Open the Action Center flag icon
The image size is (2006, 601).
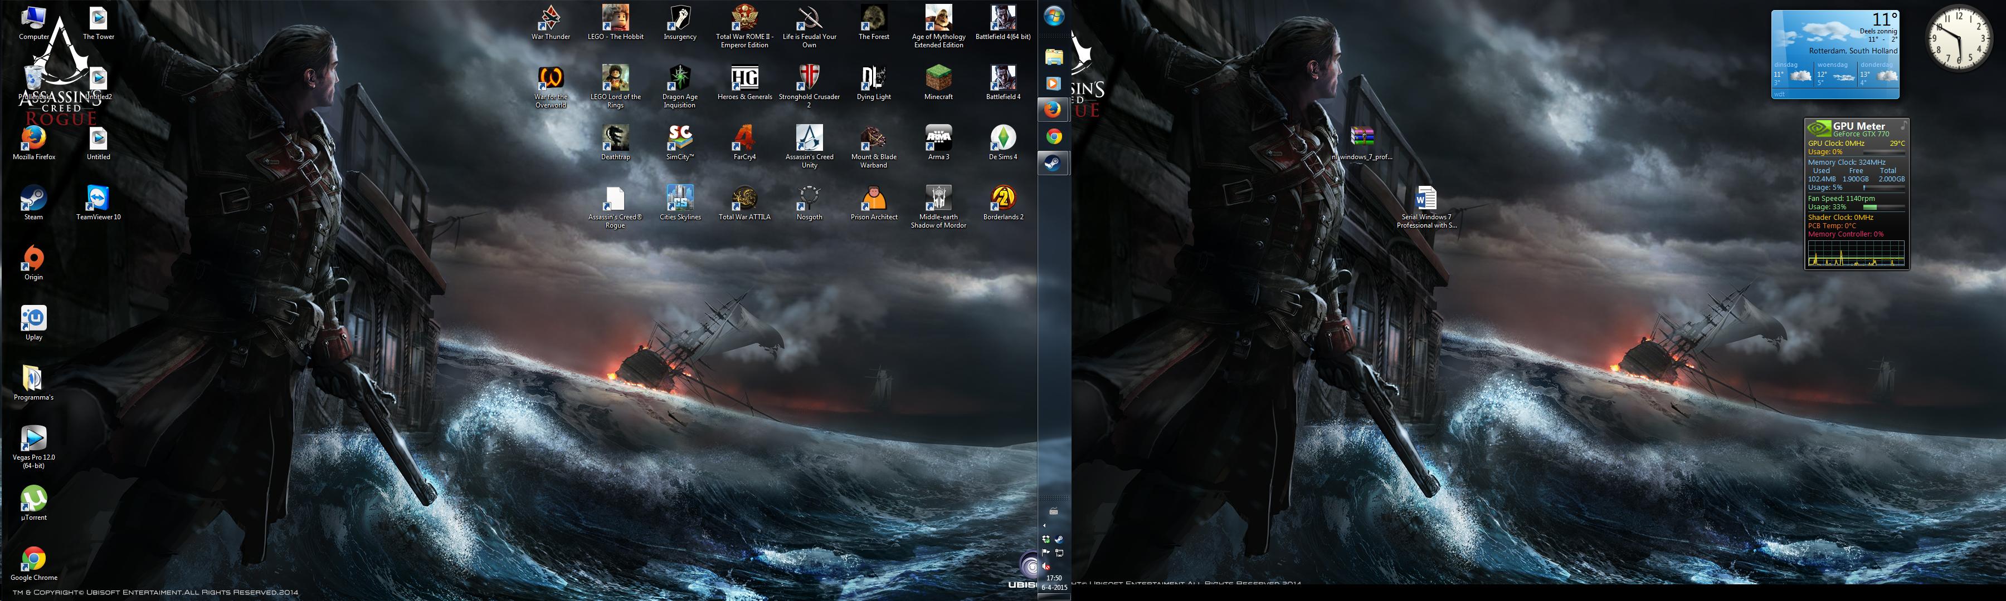tap(1046, 553)
